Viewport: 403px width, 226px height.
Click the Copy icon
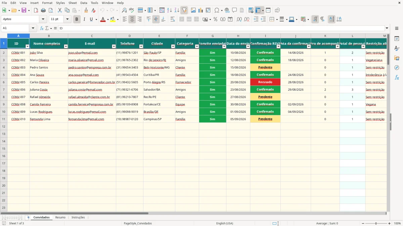[x=67, y=10]
